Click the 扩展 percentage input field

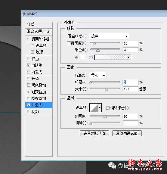tap(131, 82)
